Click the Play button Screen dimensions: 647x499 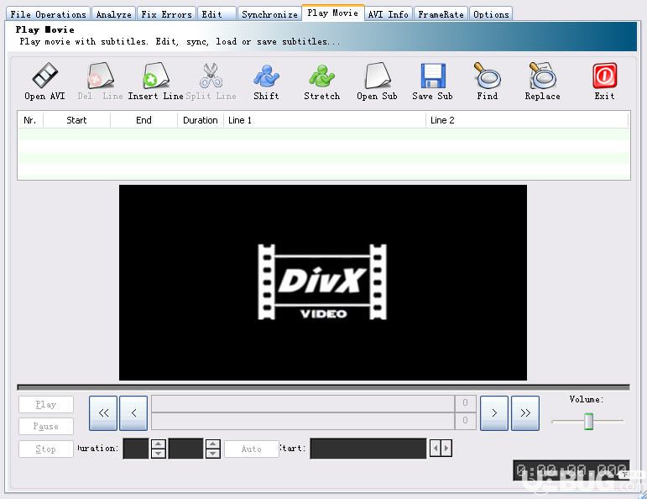click(46, 404)
